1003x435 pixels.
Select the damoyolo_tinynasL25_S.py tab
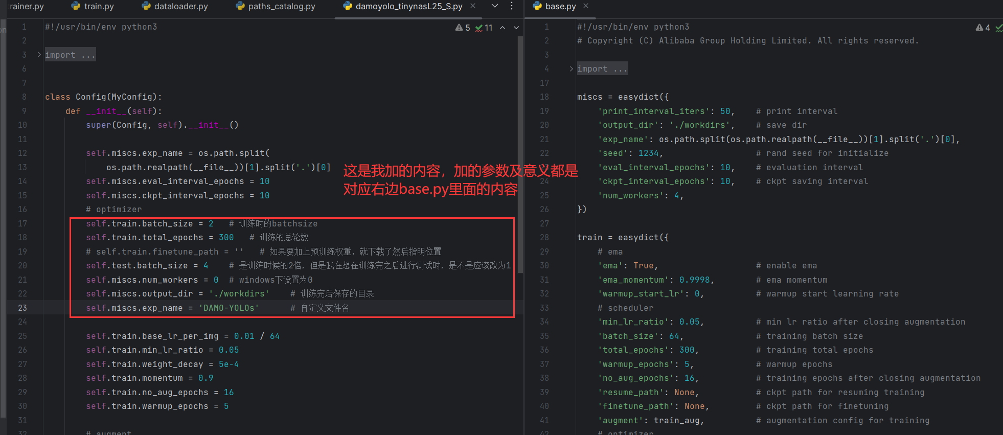409,6
